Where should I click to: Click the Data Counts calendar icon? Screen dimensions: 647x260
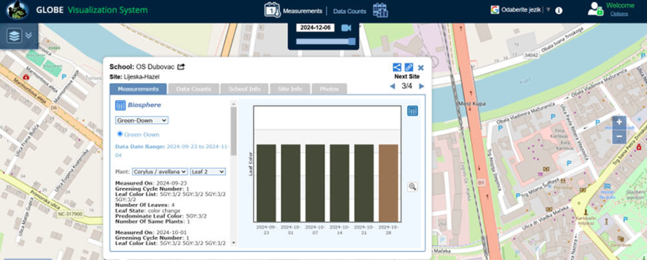(380, 10)
